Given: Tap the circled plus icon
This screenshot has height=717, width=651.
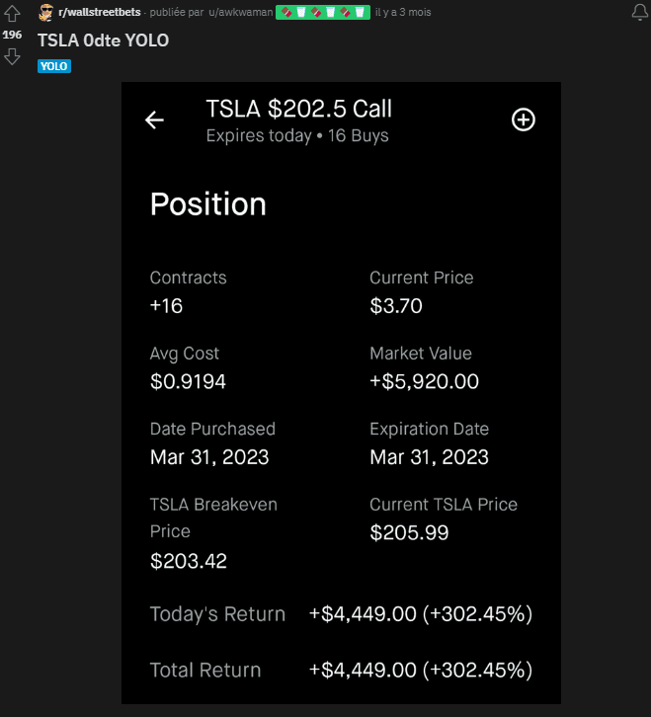Looking at the screenshot, I should [x=523, y=119].
